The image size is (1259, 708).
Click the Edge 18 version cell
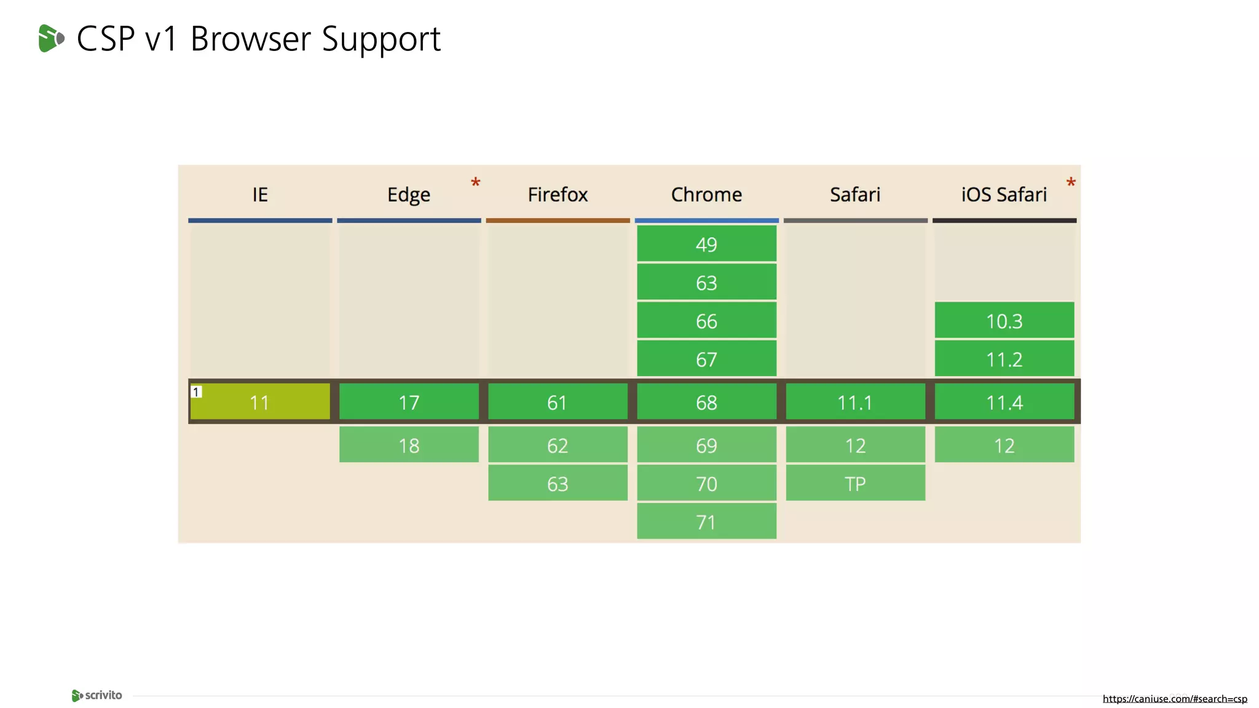(x=409, y=445)
